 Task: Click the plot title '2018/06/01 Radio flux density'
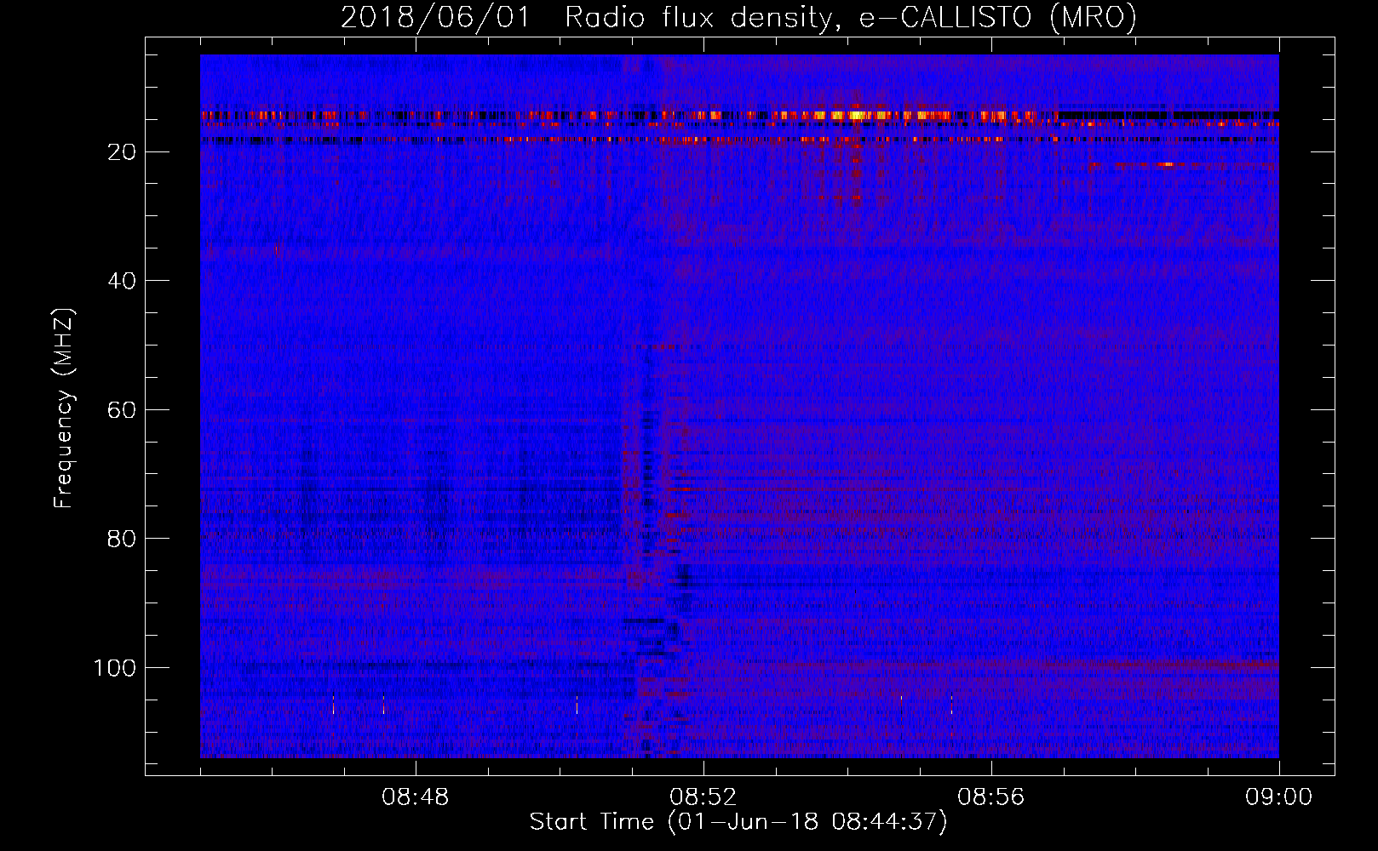pyautogui.click(x=587, y=18)
